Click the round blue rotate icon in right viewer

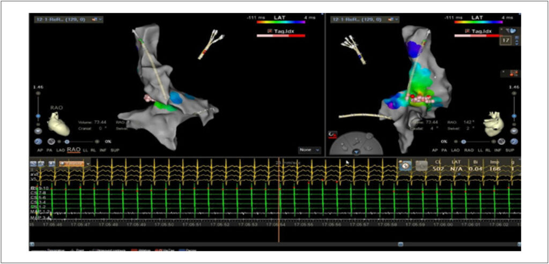pyautogui.click(x=514, y=142)
